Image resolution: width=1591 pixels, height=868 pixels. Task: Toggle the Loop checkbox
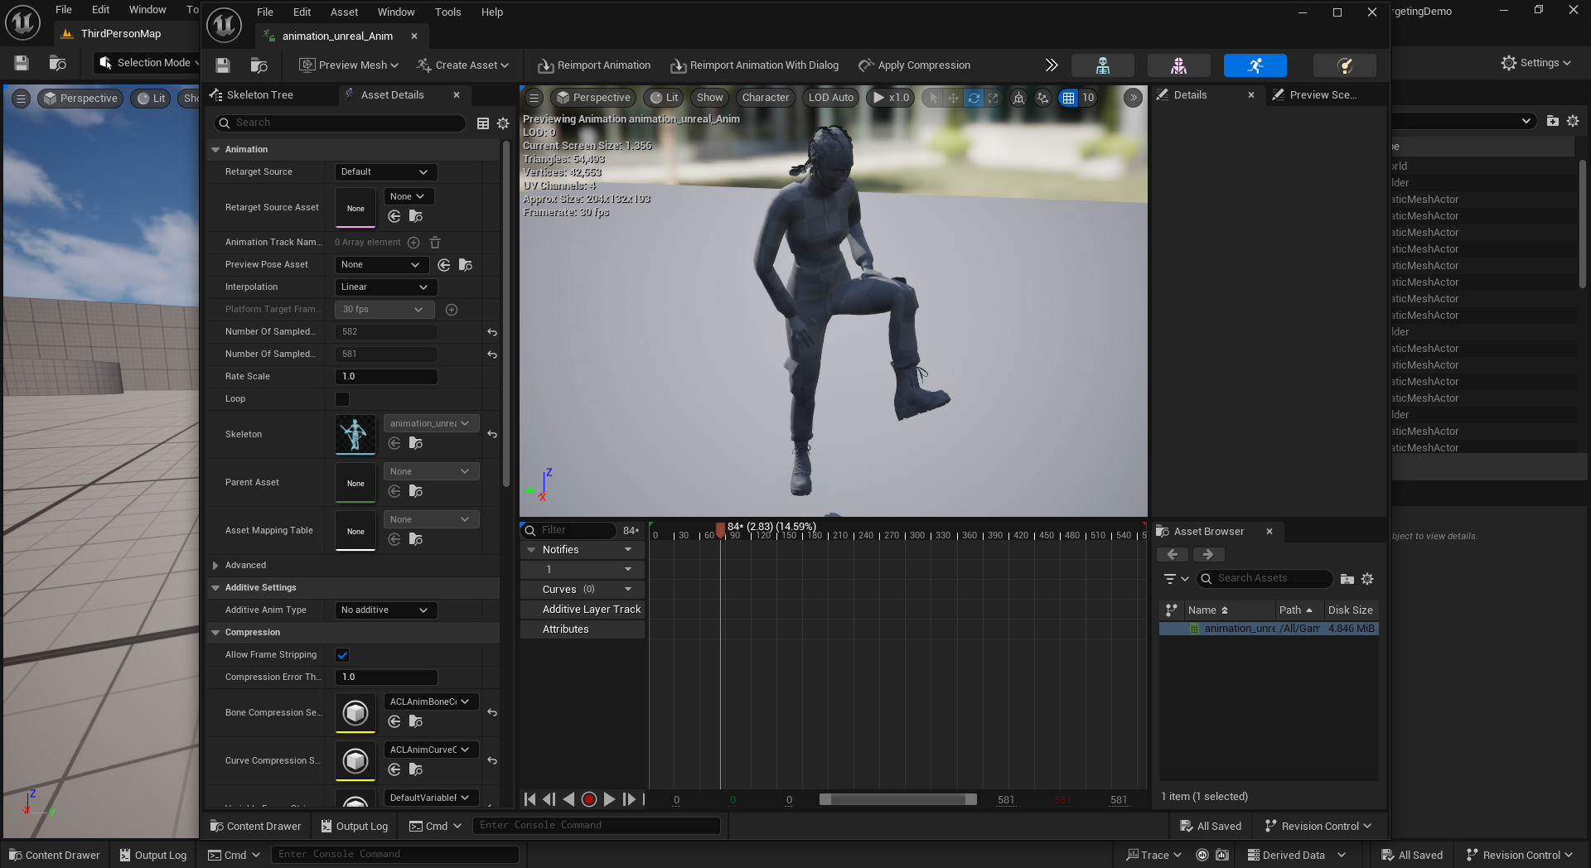[342, 399]
